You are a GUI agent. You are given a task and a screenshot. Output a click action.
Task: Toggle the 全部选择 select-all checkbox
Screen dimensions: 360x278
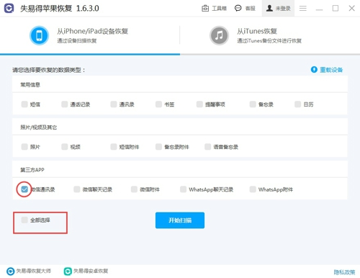click(24, 220)
